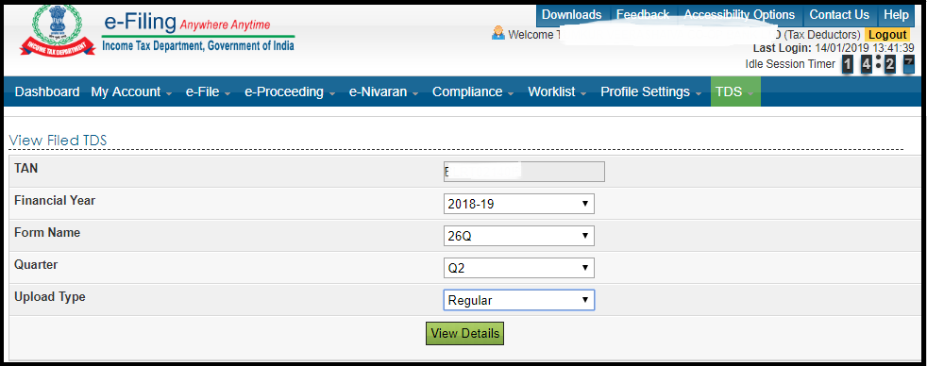Click the View Details button
Viewport: 927px width, 366px height.
click(x=464, y=334)
